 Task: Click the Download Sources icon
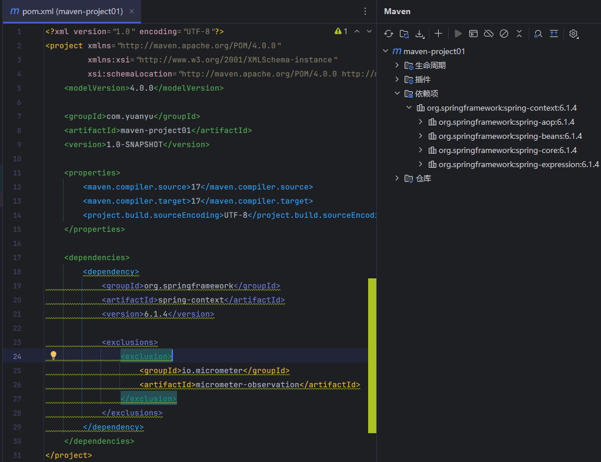click(420, 34)
